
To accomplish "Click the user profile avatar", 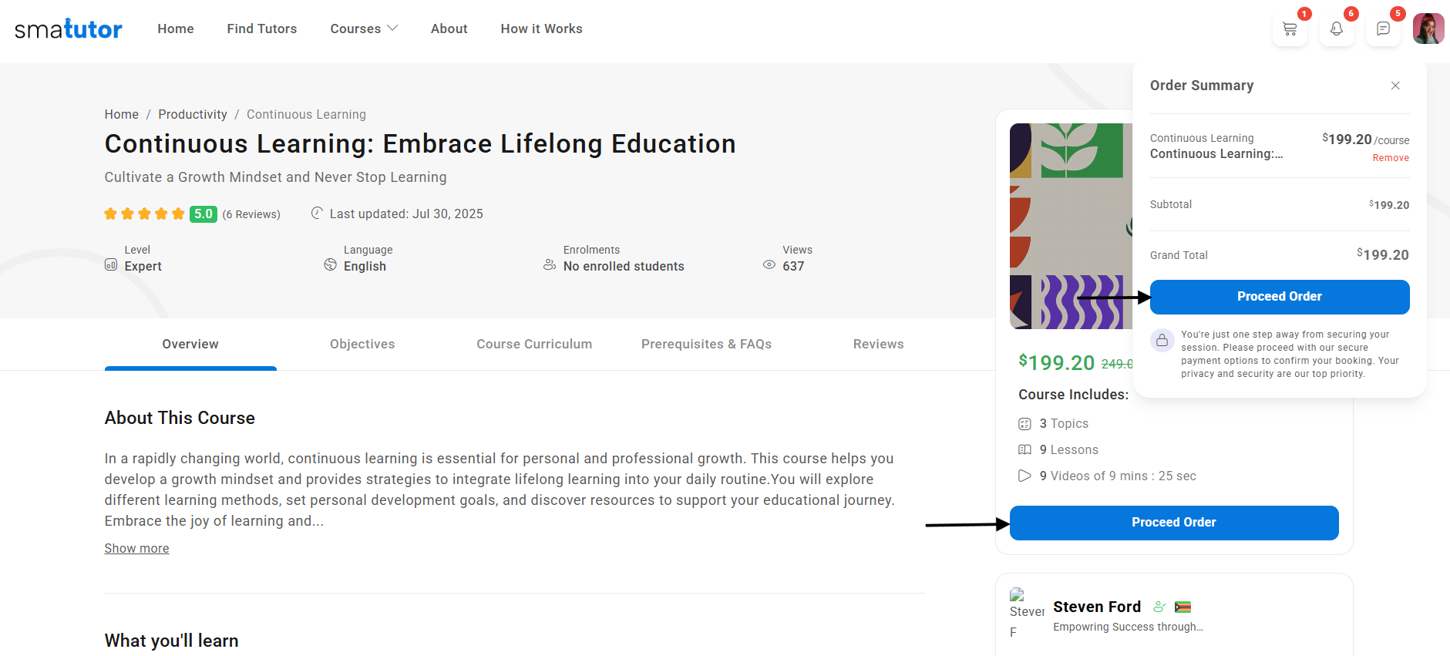I will 1428,29.
